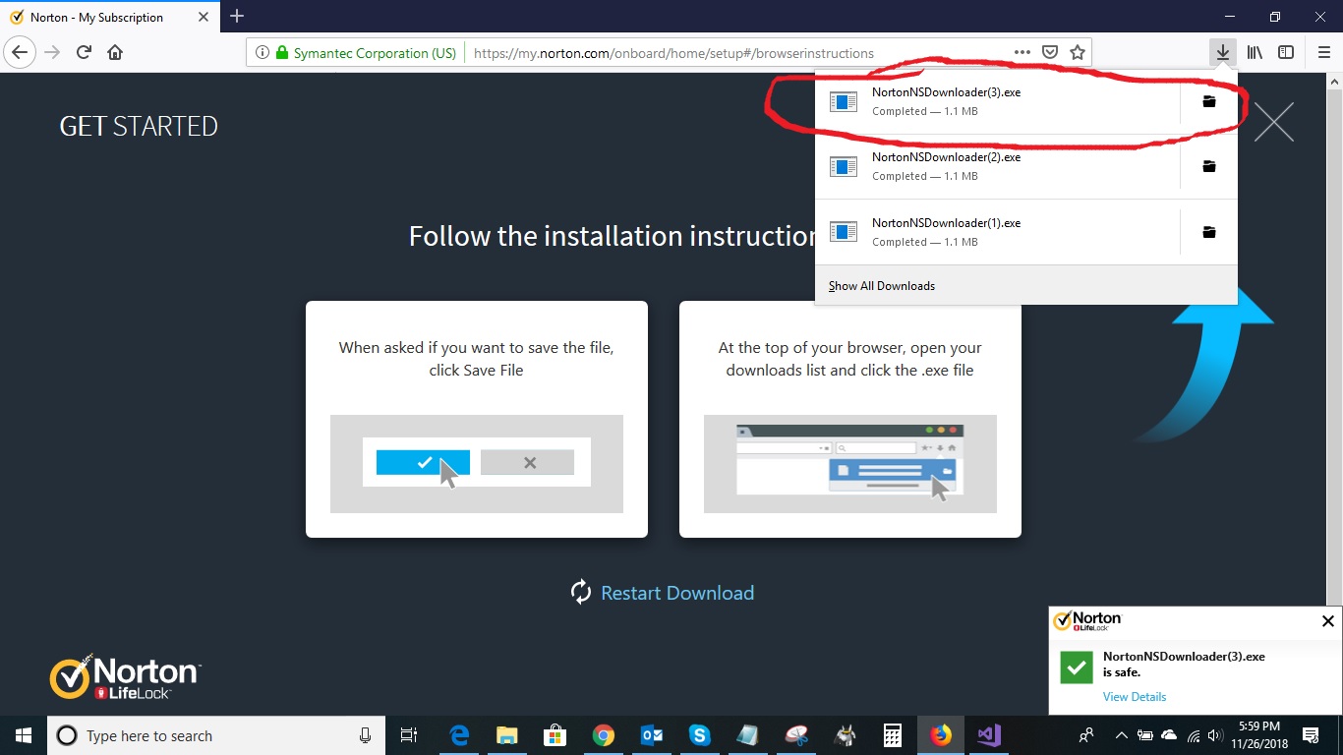
Task: Open containing folder for NortonNSDownloader(3).exe
Action: pos(1208,101)
